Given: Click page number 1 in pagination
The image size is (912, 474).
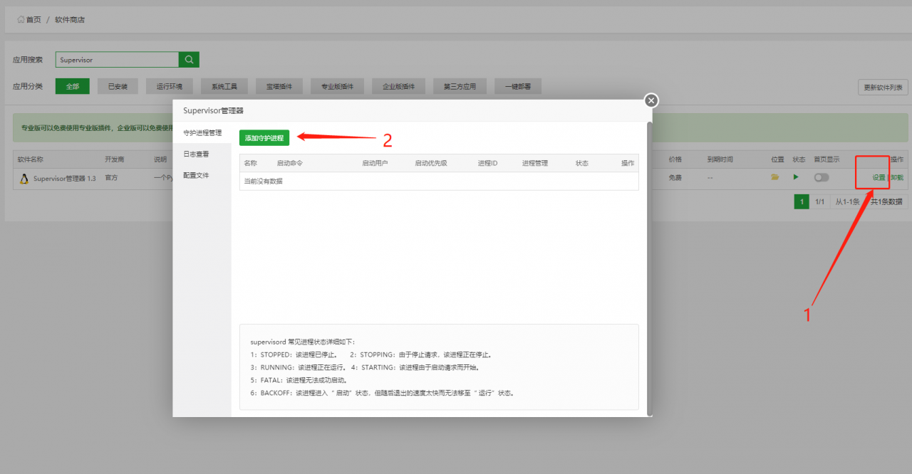Looking at the screenshot, I should (802, 202).
